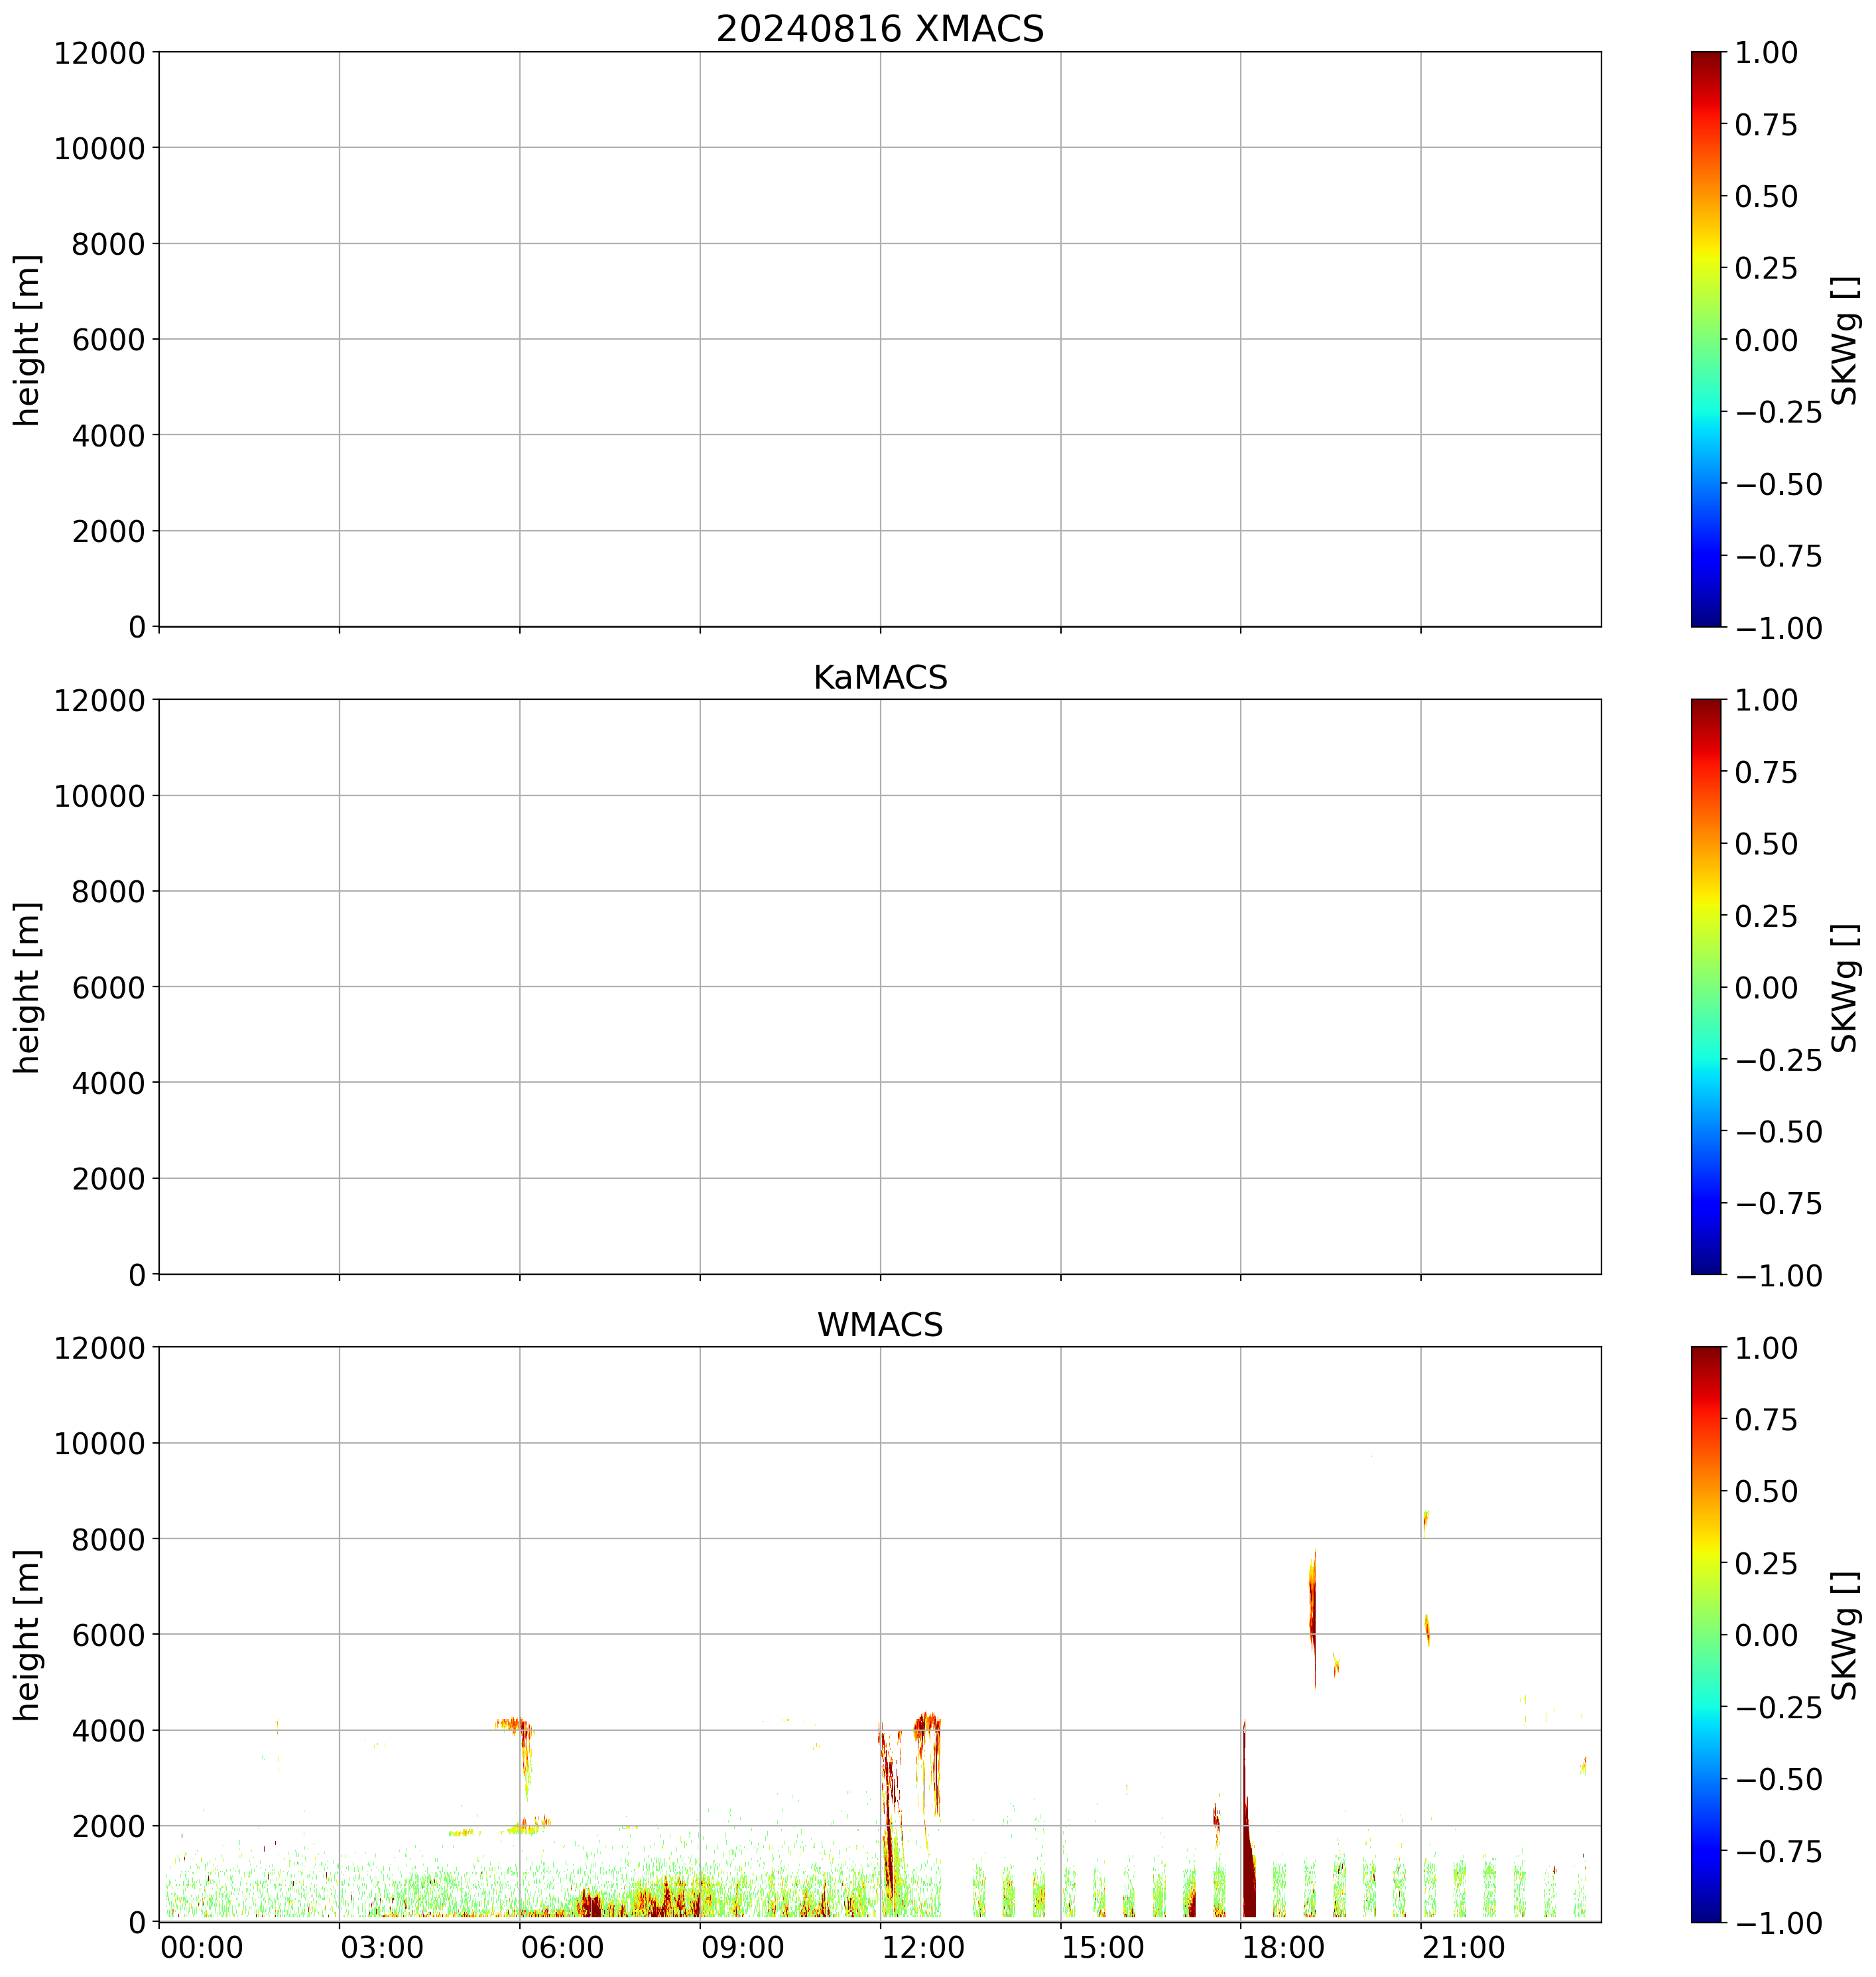
Task: Click the 8000 tick label on WMACS axis
Action: (108, 1538)
